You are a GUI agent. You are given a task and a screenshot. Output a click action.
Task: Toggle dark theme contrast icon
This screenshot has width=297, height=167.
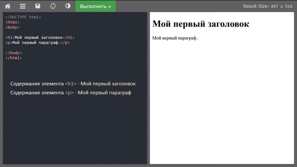tap(68, 6)
